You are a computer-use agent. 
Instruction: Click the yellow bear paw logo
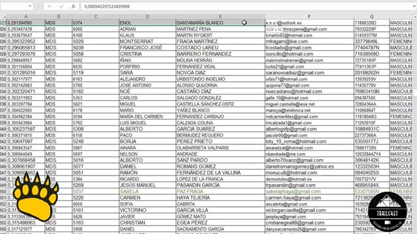pyautogui.click(x=35, y=196)
